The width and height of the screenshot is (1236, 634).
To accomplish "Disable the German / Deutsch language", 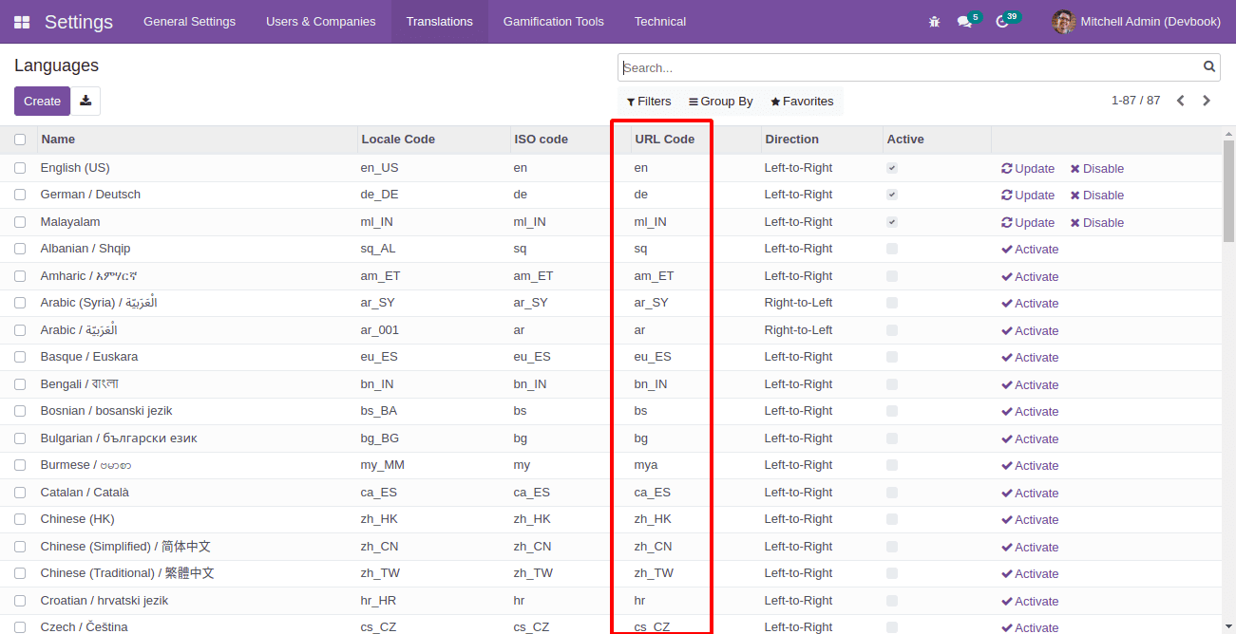I will pos(1096,195).
